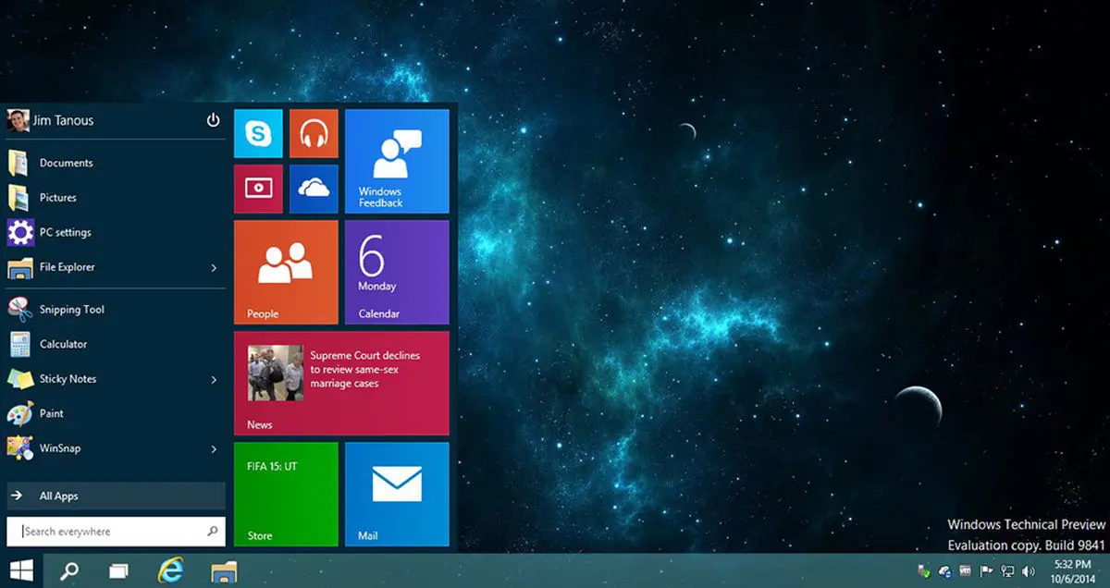Open Snipping Tool from the Start menu
The height and width of the screenshot is (588, 1110).
point(71,310)
